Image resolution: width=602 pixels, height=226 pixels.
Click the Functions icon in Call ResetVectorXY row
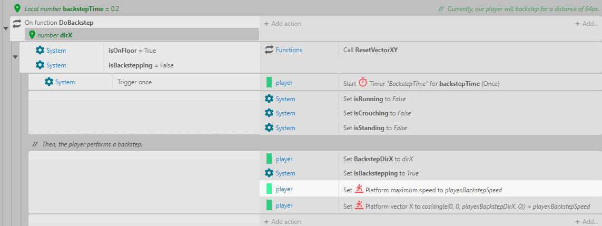click(269, 50)
